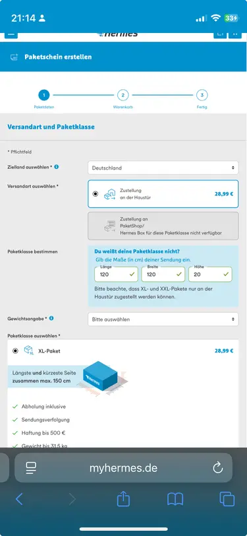Click the Breite input field

tap(163, 274)
